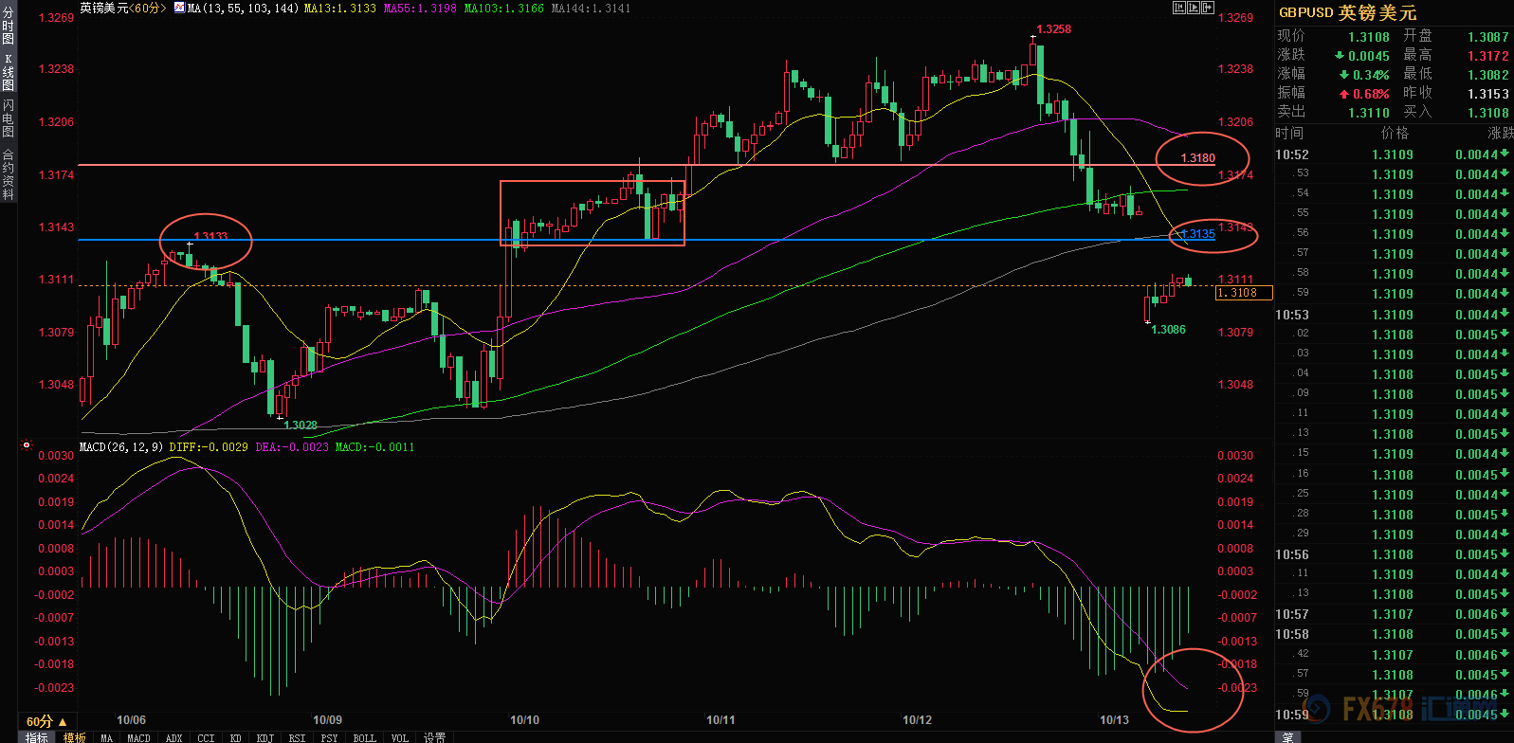
Task: Click the 10:56 tick row
Action: pos(1394,554)
